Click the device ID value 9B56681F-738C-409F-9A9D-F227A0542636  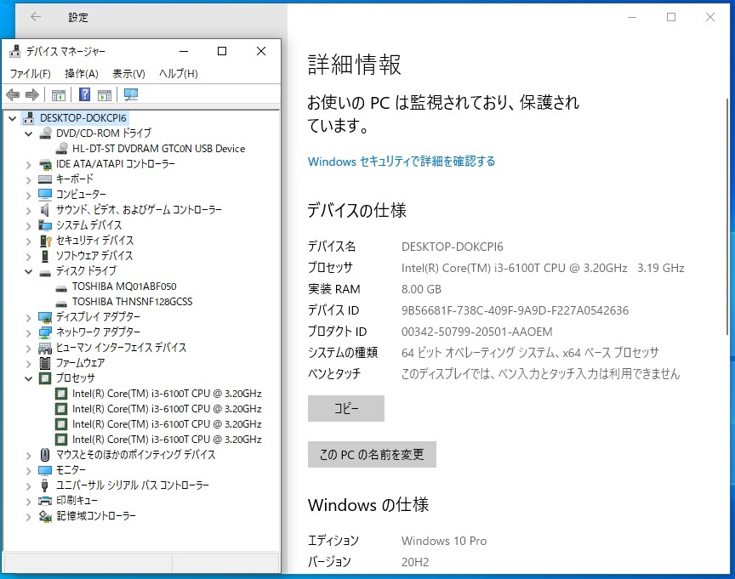point(515,310)
